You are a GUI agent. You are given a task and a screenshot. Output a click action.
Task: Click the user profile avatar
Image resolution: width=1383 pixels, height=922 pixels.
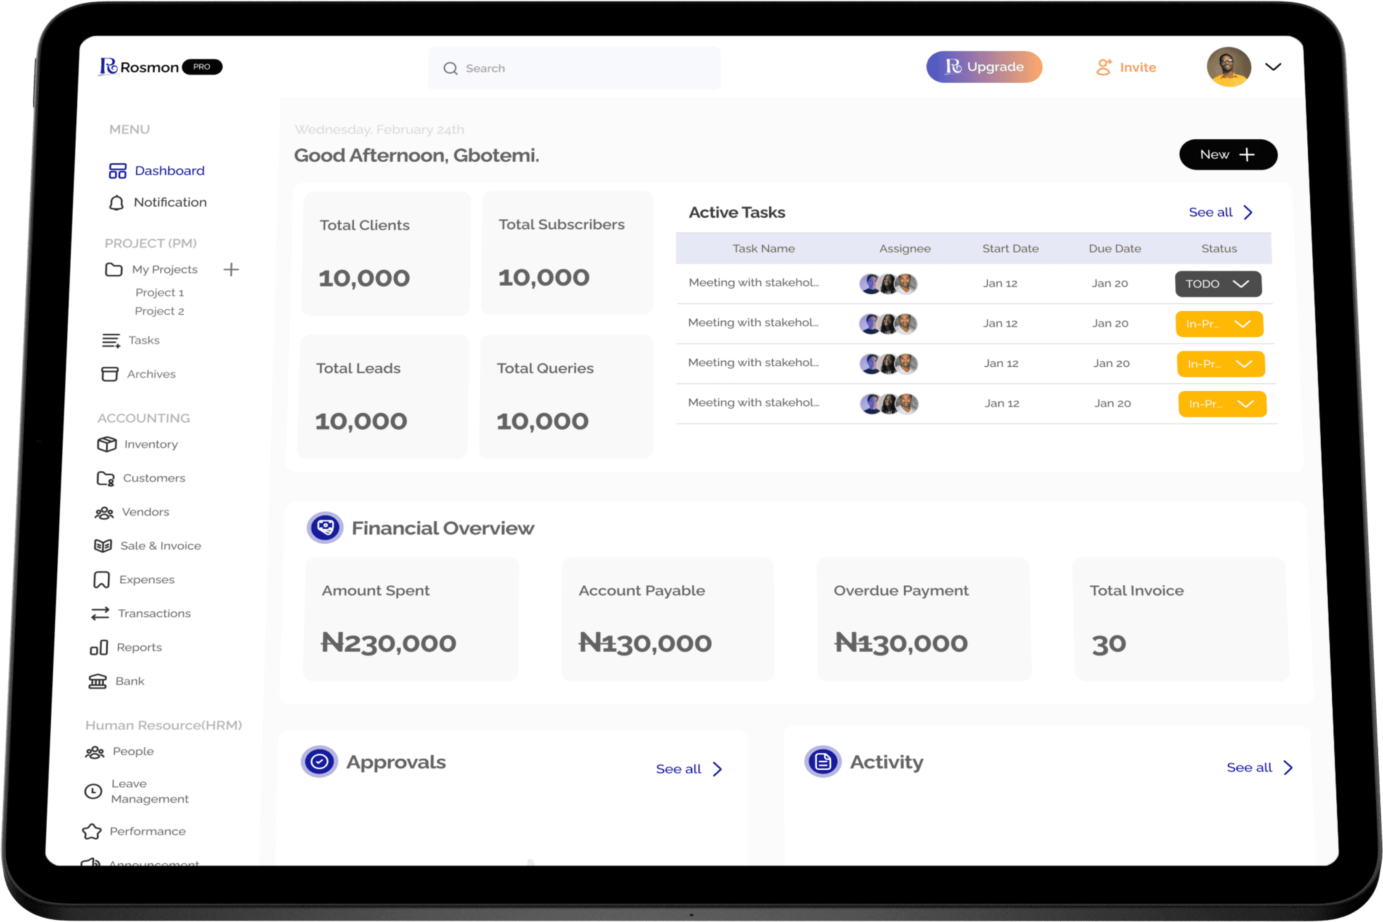pos(1228,67)
